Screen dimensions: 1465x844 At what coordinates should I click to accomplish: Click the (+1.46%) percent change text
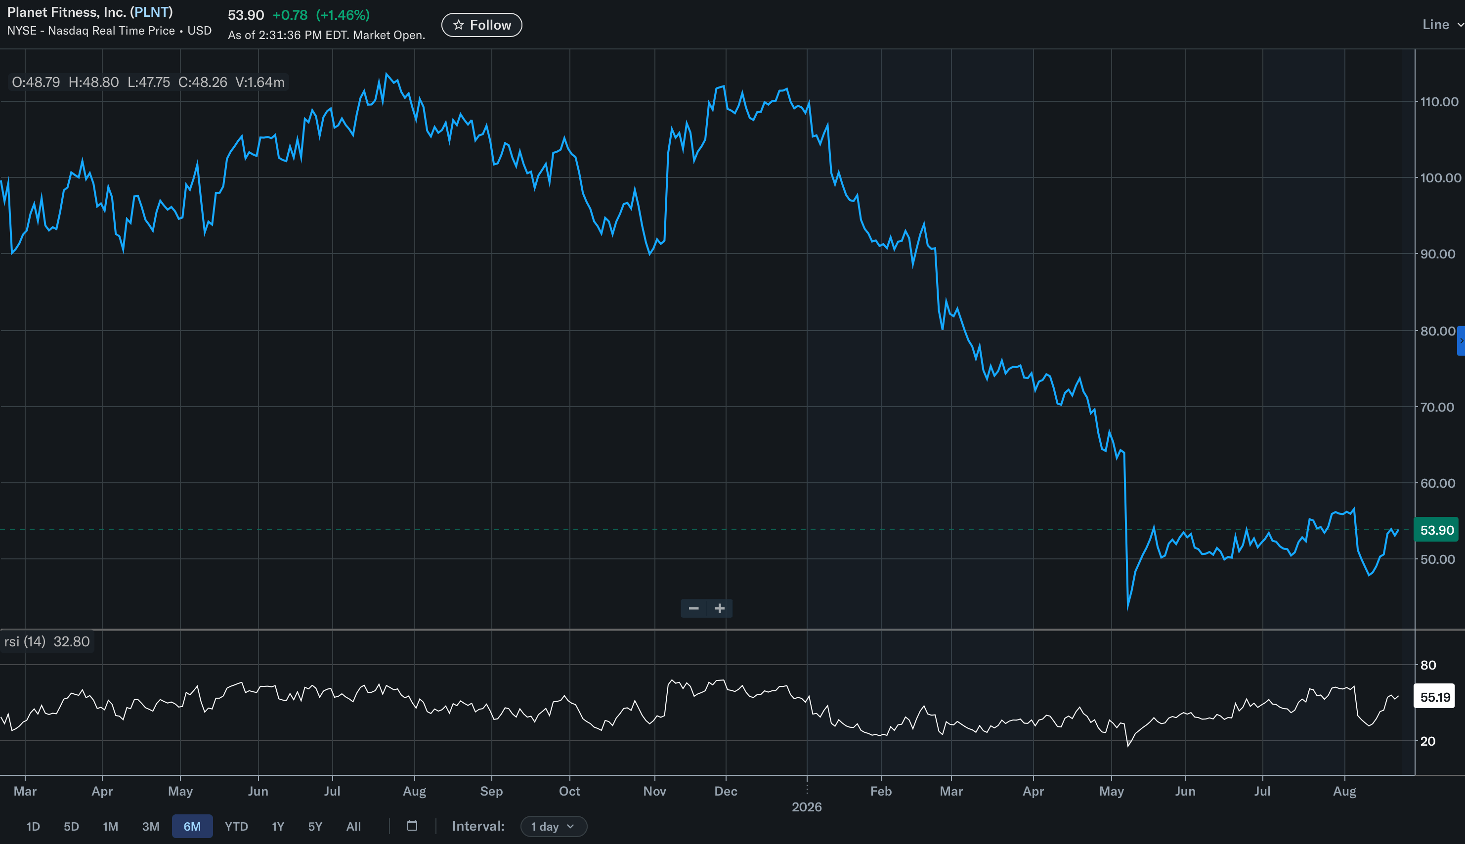343,15
